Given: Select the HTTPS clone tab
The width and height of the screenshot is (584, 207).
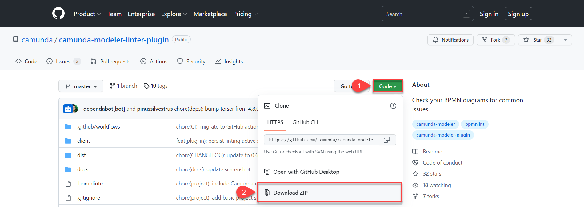Looking at the screenshot, I should [275, 122].
